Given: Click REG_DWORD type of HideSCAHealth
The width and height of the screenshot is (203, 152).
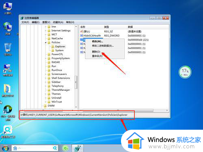Looking at the screenshot, I should tap(112, 36).
